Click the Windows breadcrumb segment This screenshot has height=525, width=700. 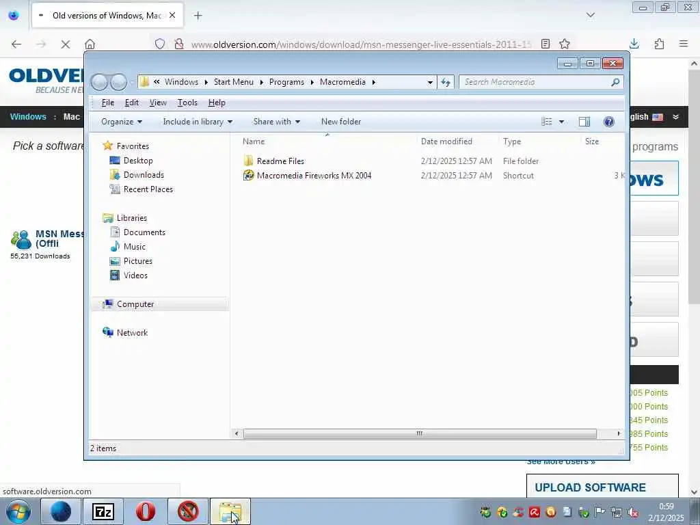[x=181, y=82]
